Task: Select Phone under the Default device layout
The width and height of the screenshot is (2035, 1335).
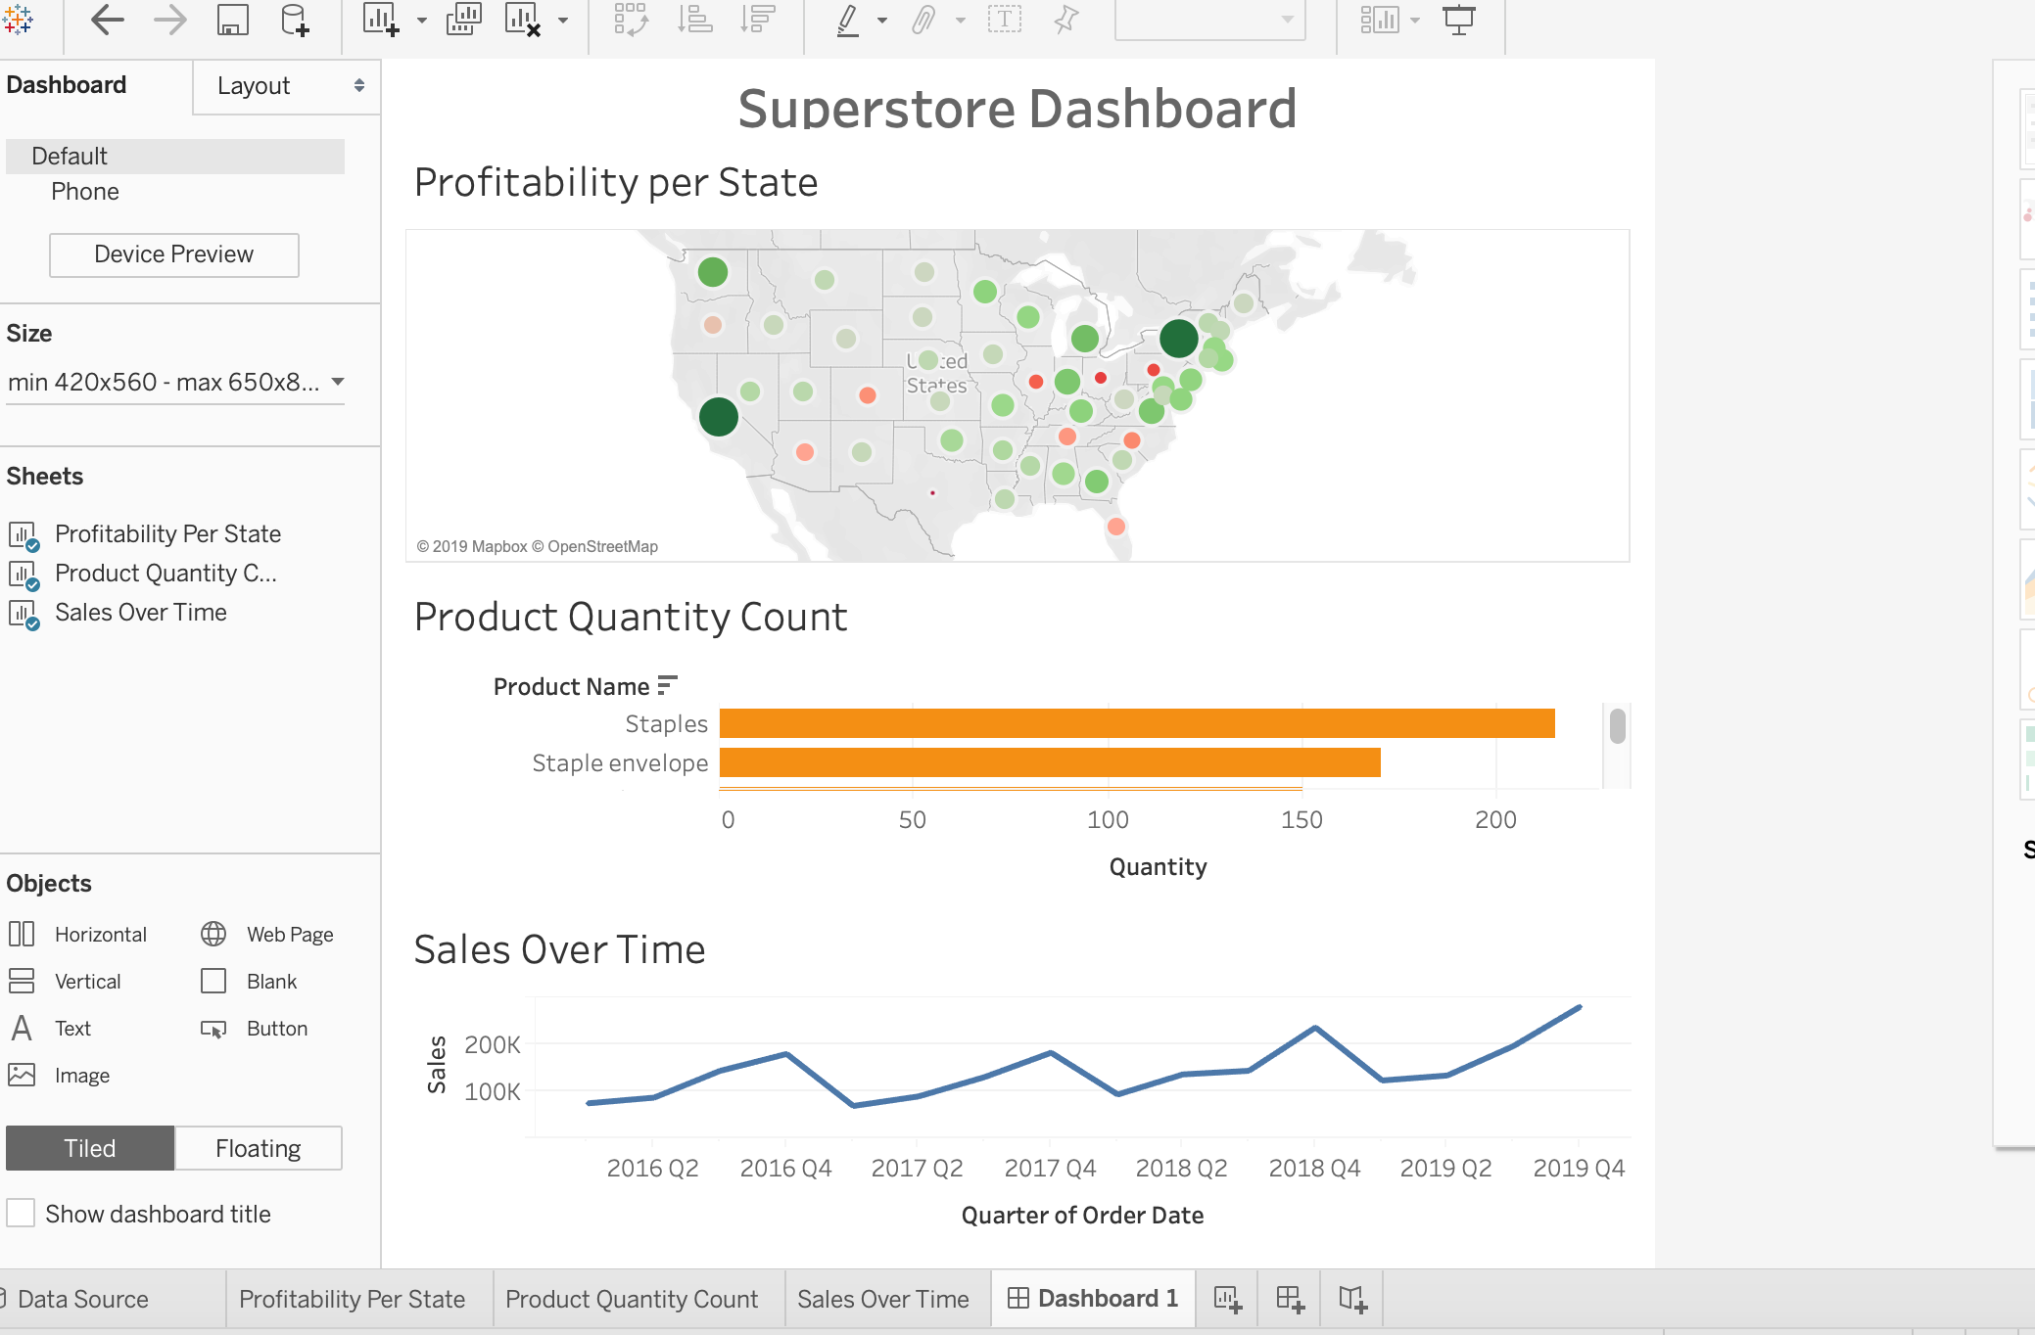Action: point(85,191)
